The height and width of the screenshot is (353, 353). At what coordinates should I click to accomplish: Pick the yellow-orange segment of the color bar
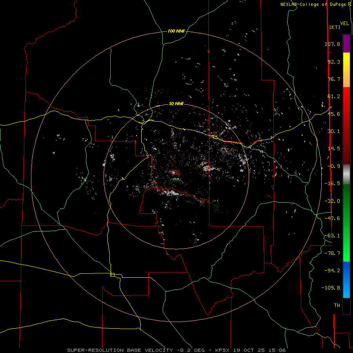click(x=346, y=70)
